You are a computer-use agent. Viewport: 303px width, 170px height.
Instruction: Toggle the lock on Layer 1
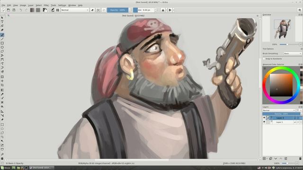pyautogui.click(x=295, y=122)
